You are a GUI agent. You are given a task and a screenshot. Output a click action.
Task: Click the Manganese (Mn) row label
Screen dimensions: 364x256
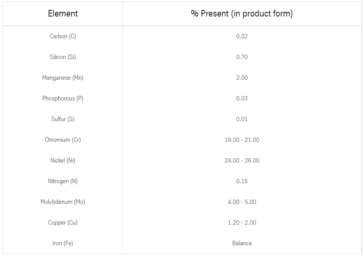tap(63, 78)
